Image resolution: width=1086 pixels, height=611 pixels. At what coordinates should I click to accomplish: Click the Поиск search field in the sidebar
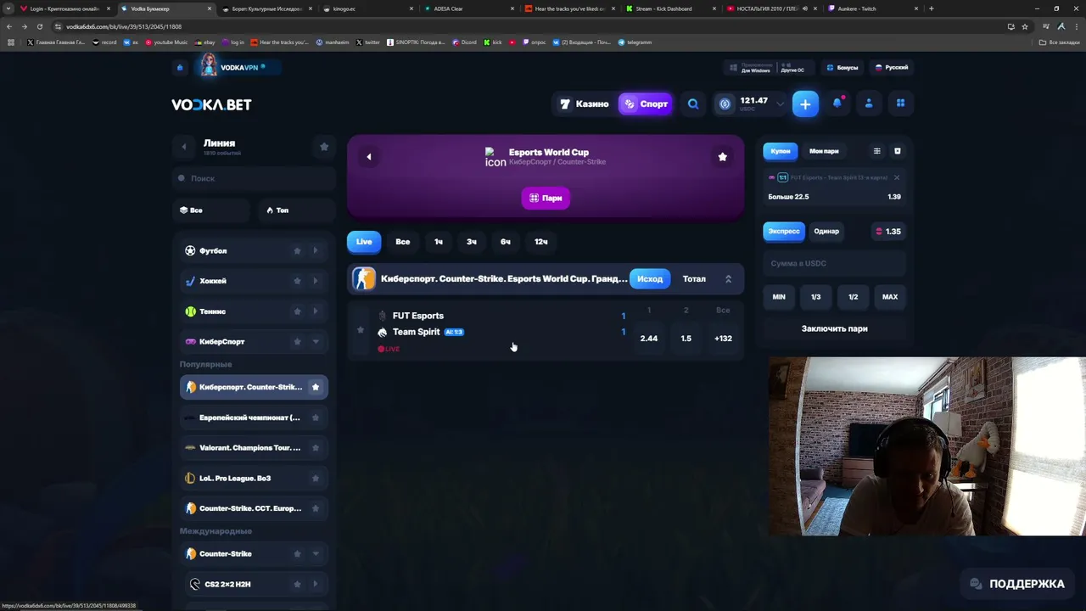click(x=255, y=178)
